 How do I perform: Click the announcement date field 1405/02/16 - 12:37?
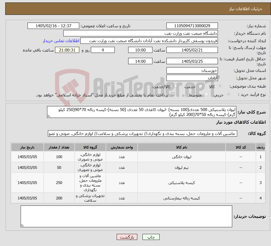(x=53, y=26)
